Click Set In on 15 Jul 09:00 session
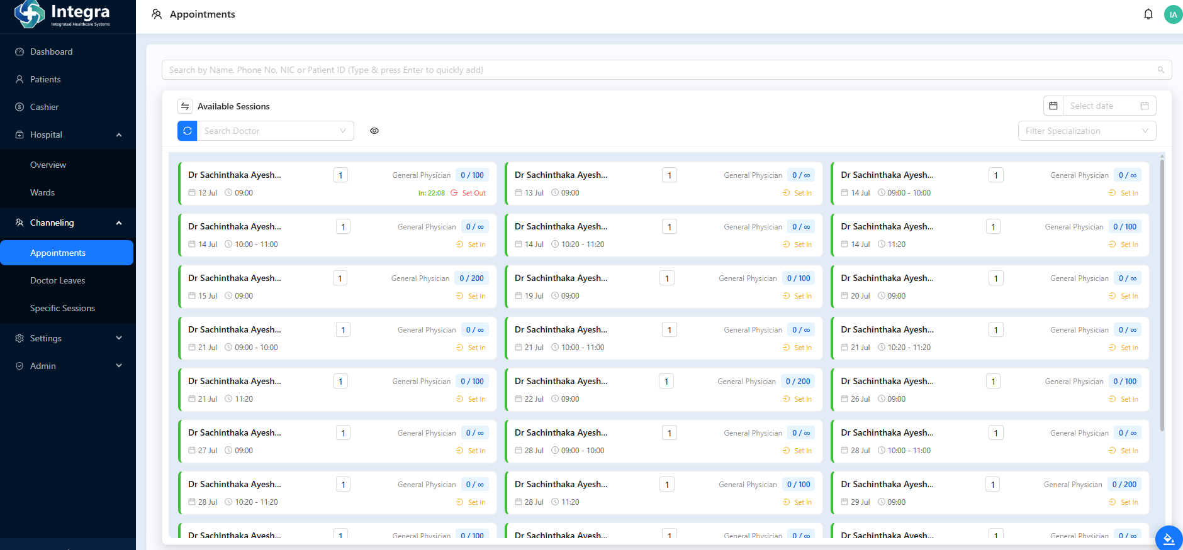The height and width of the screenshot is (550, 1183). 471,296
